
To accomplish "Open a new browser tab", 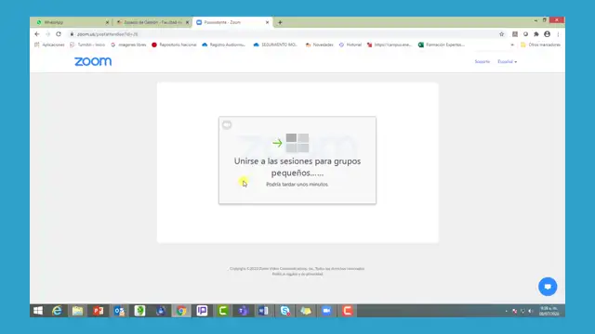I will 280,22.
